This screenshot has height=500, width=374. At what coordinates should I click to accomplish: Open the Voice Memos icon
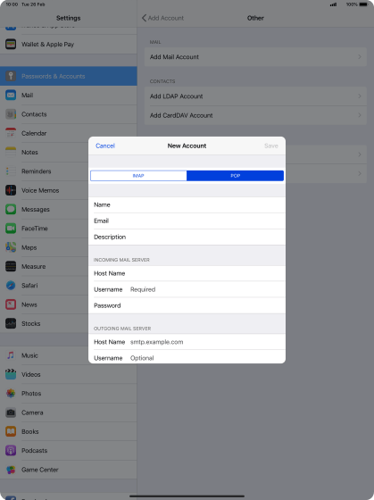(x=11, y=190)
